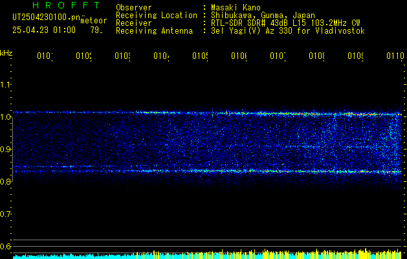
Task: Click the Receiver label
Action: point(134,23)
